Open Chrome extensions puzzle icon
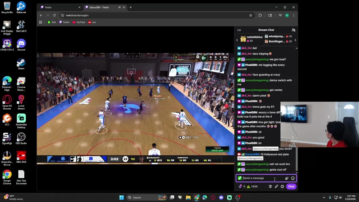359x202 pixels. (260, 15)
